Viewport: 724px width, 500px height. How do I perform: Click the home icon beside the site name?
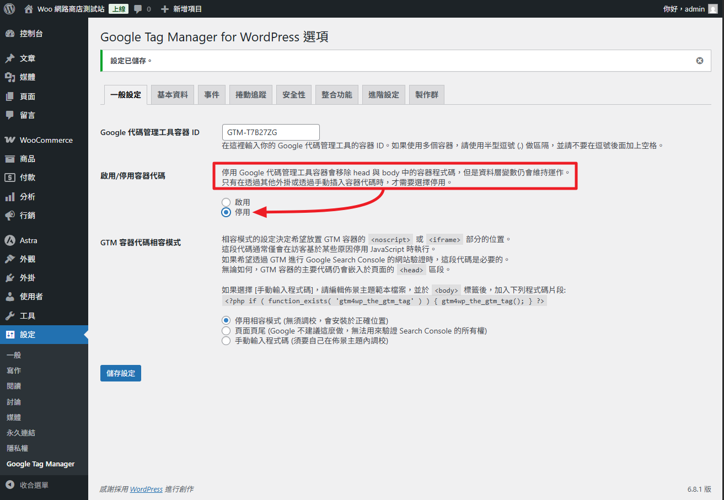(29, 9)
